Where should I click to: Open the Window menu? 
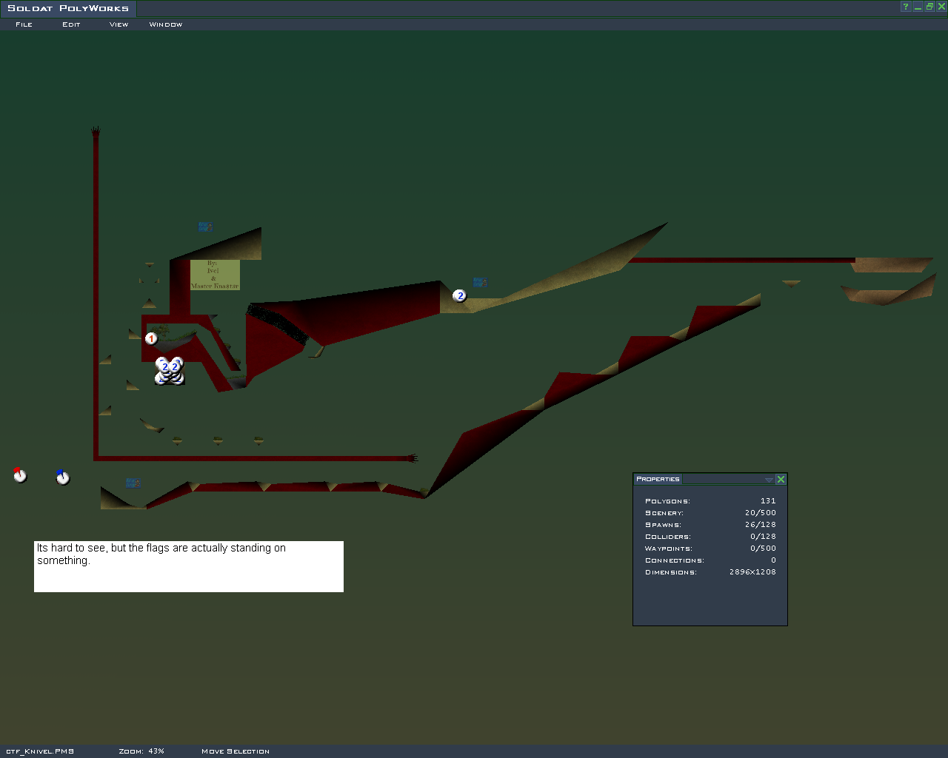(166, 24)
